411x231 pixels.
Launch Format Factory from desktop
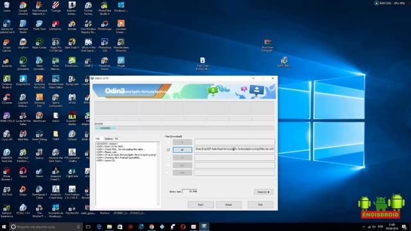(x=89, y=8)
